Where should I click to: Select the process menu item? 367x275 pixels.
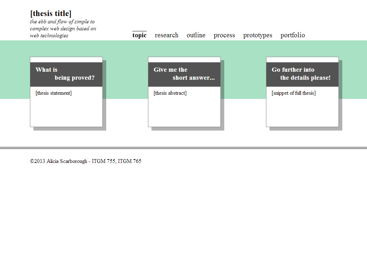[224, 35]
